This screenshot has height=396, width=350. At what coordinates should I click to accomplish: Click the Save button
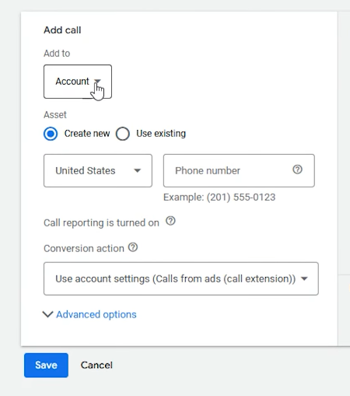[x=46, y=365]
